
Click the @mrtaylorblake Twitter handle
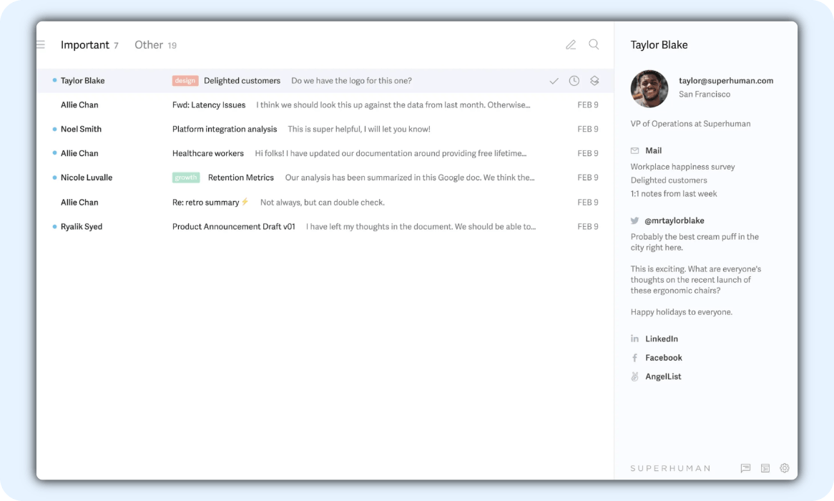pos(674,221)
